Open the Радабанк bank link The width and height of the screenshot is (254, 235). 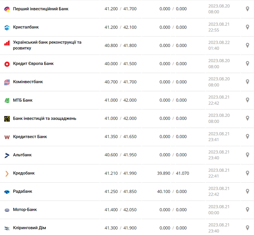coord(23,191)
